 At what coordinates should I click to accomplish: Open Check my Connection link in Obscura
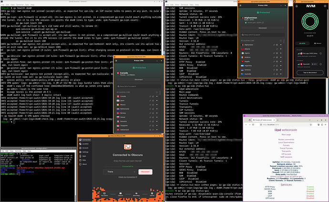tap(128, 177)
